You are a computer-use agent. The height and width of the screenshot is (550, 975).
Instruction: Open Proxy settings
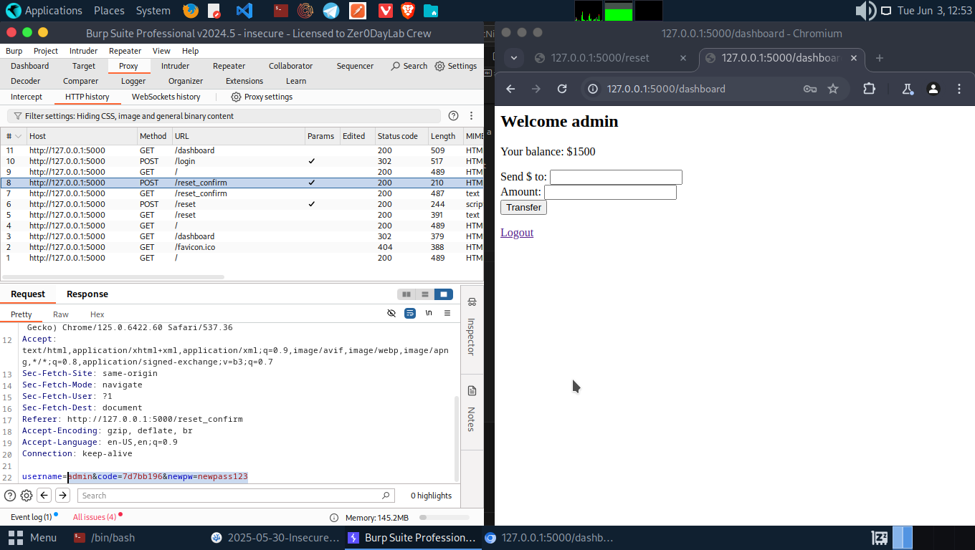coord(262,97)
